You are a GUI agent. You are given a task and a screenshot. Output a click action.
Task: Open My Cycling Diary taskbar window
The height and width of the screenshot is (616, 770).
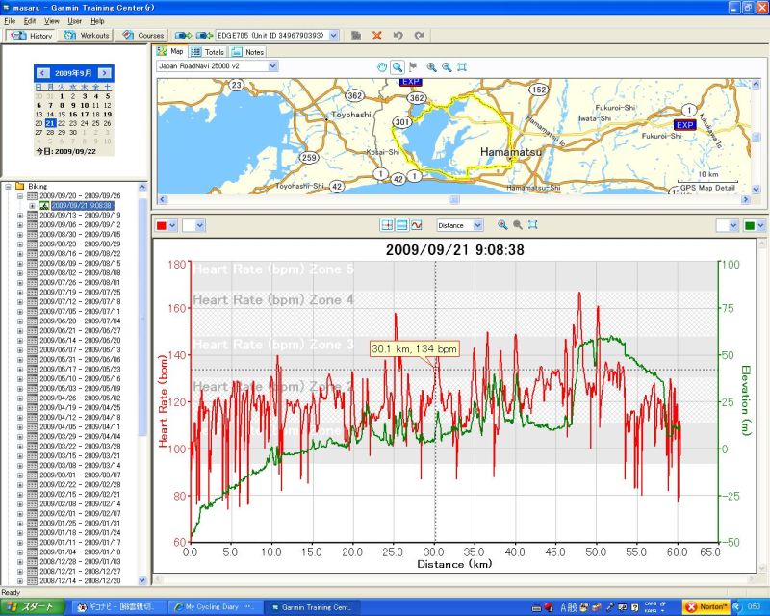pyautogui.click(x=215, y=607)
